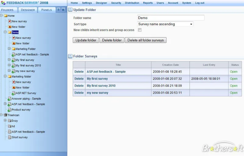Switch to the Designer sidebar tab
The width and height of the screenshot is (244, 156).
[28, 10]
